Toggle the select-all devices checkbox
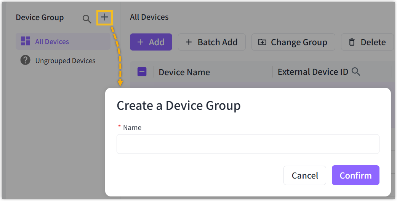 point(142,72)
